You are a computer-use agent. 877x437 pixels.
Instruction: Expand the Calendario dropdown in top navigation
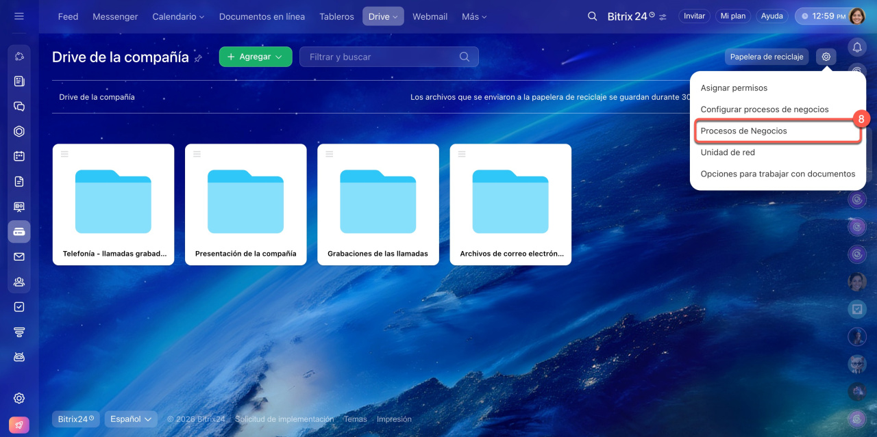(x=178, y=16)
